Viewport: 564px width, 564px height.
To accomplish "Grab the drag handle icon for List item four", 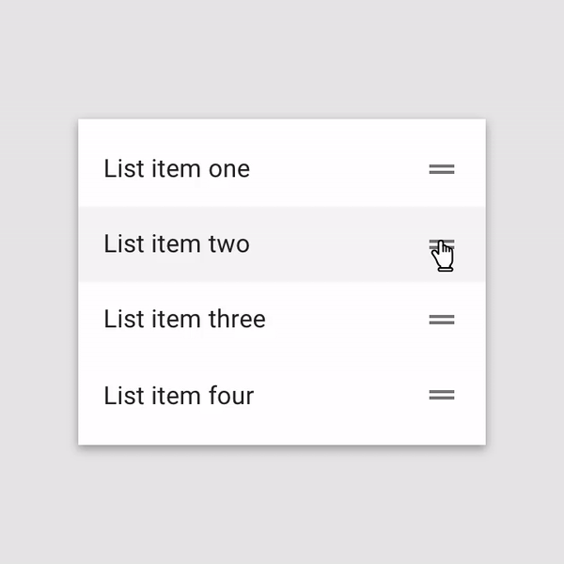I will pos(442,395).
